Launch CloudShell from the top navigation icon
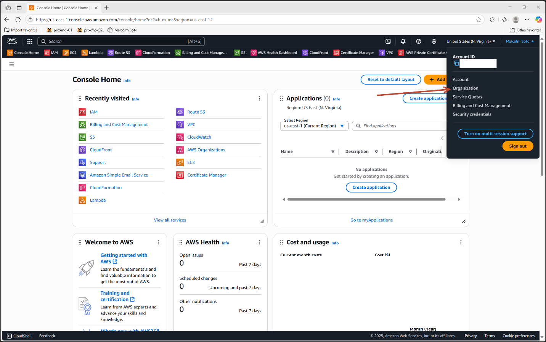 click(388, 41)
